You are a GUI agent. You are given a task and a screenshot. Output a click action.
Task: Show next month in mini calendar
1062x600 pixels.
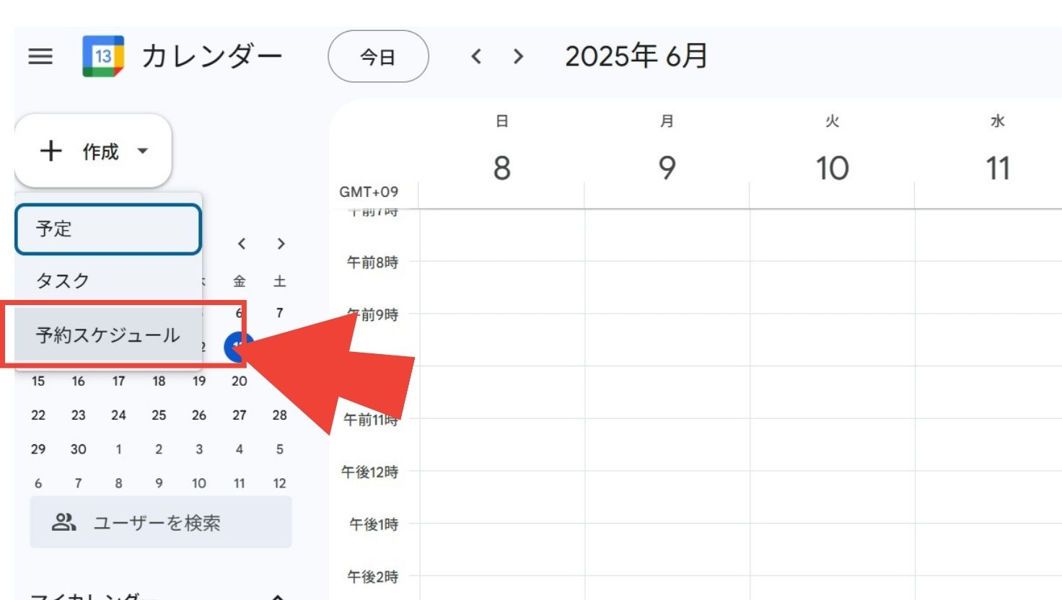281,244
